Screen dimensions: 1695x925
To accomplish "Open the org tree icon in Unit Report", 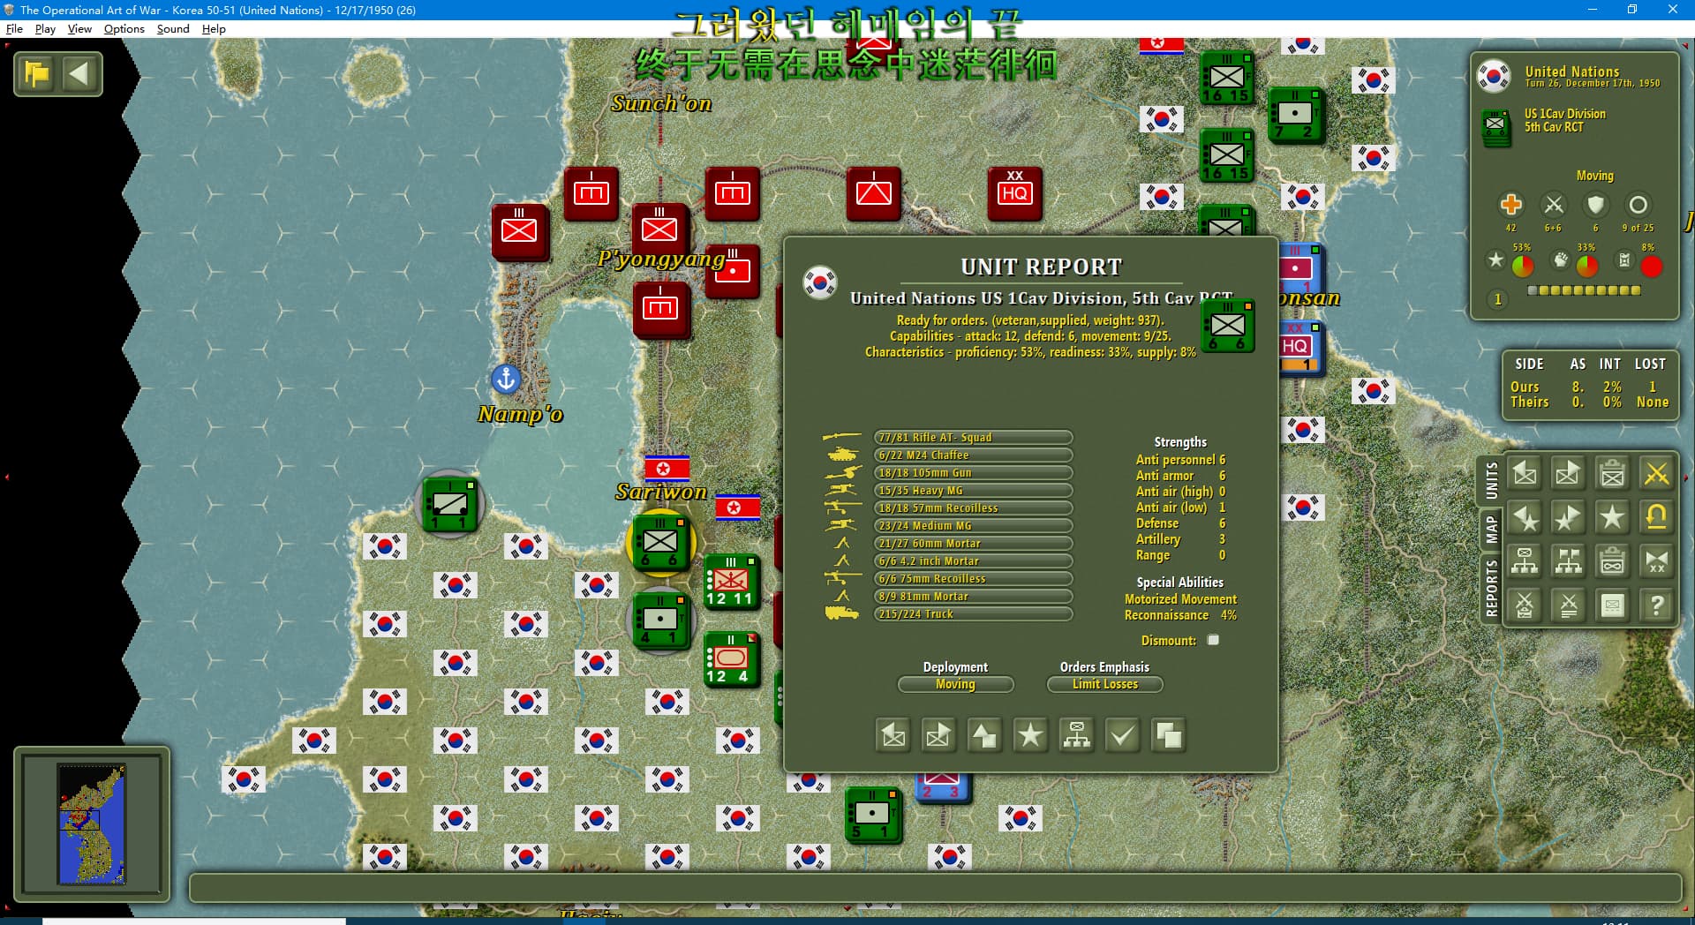I will click(1076, 734).
